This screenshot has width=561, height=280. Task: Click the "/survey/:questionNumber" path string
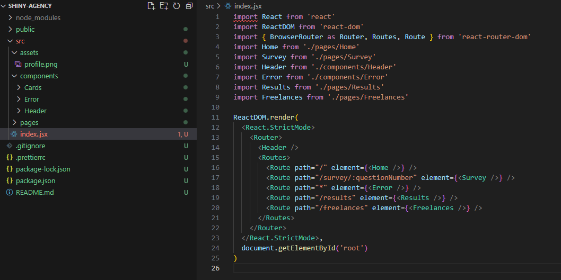366,177
